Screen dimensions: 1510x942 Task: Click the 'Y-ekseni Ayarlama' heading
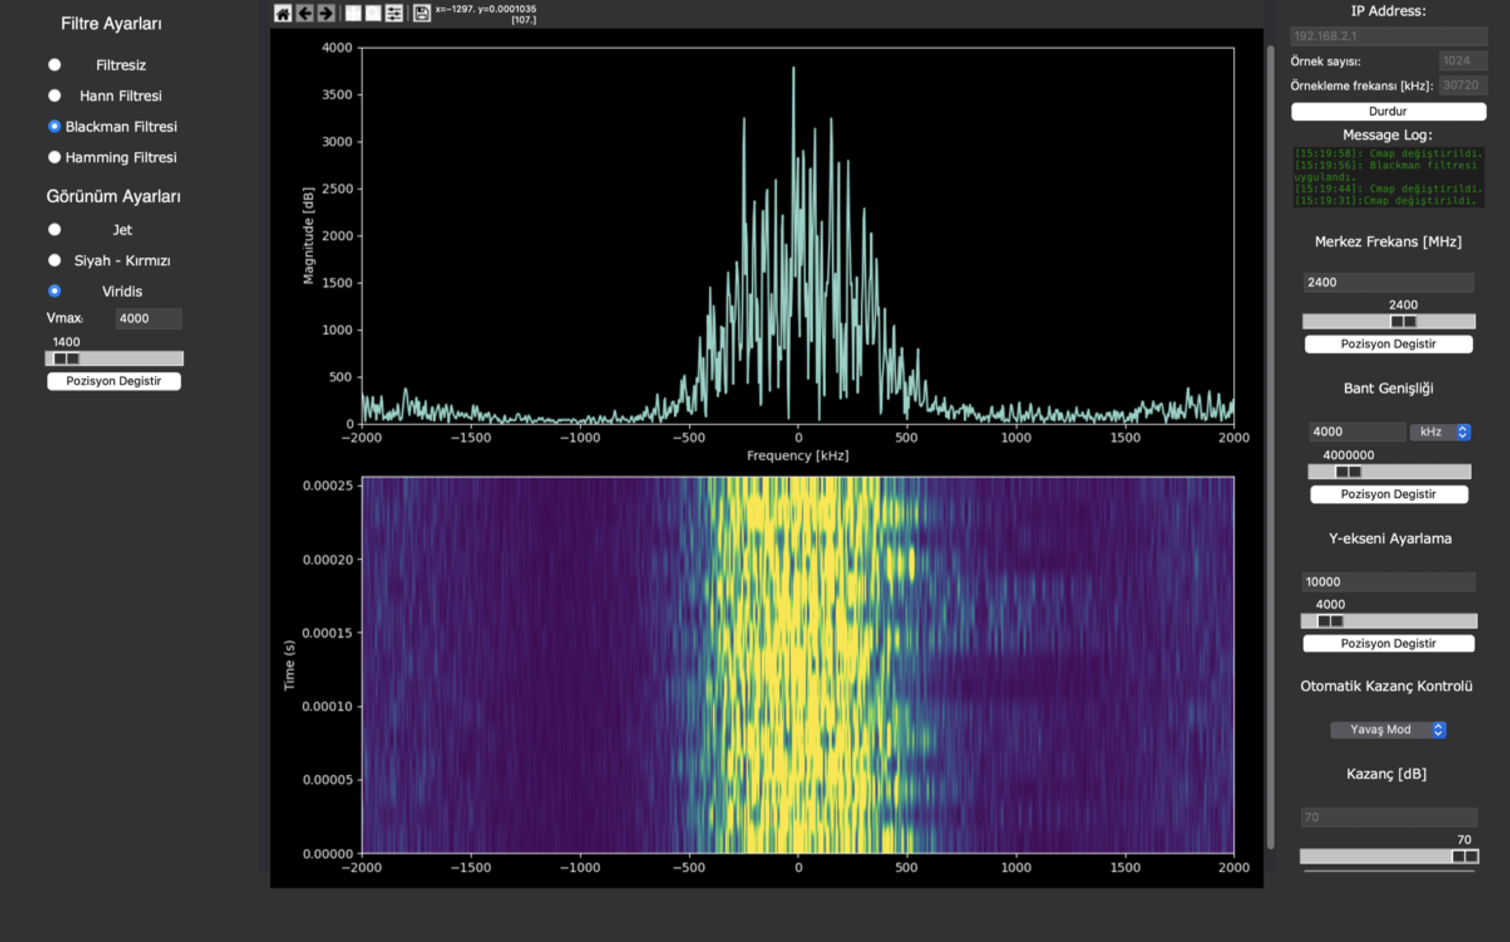coord(1390,538)
